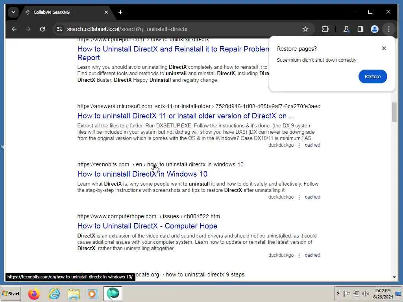Viewport: 403px width, 302px height.
Task: Open the profile avatar menu
Action: pos(375,29)
